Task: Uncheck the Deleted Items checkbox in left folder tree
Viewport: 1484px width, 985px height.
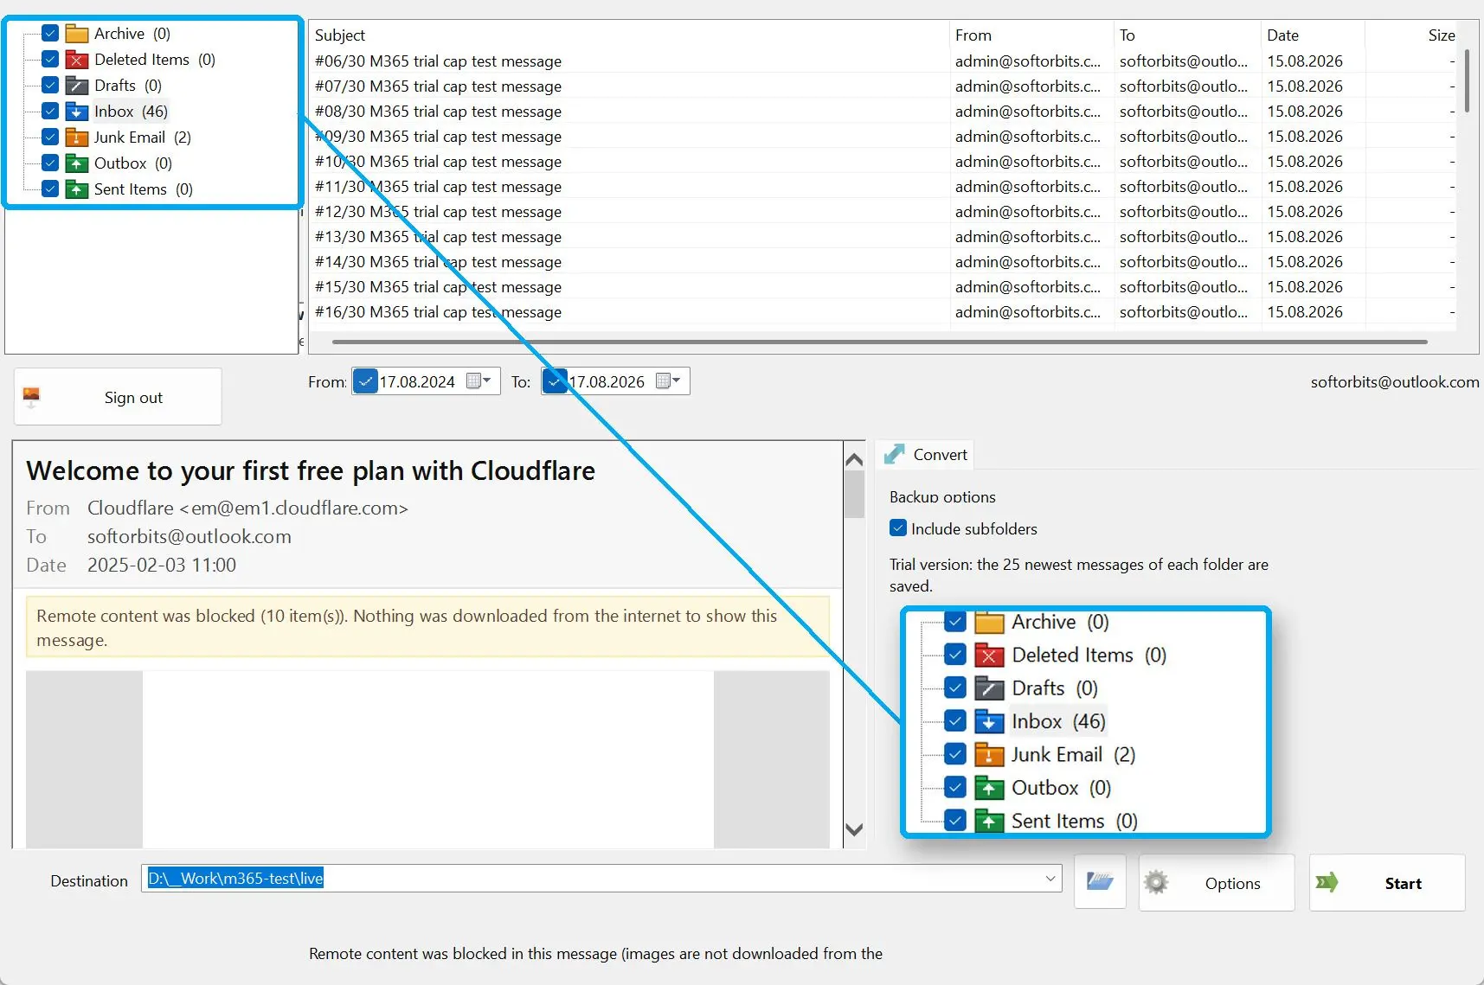Action: [x=50, y=60]
